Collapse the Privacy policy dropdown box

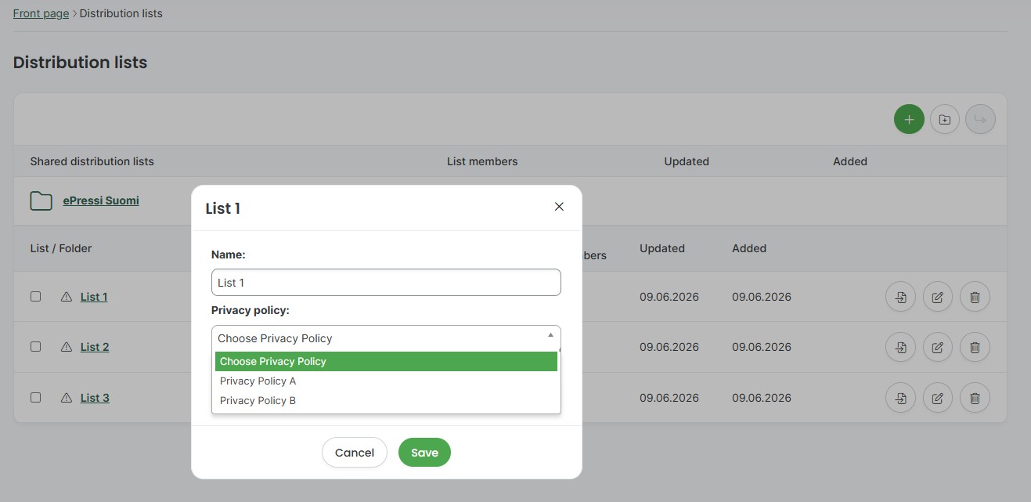click(x=386, y=338)
